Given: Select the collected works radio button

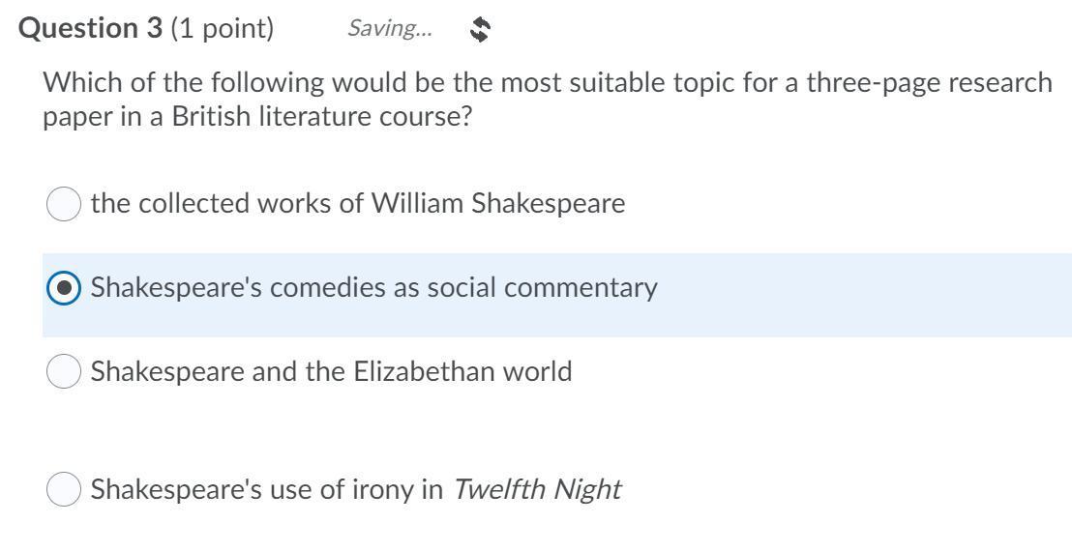Looking at the screenshot, I should pos(63,204).
